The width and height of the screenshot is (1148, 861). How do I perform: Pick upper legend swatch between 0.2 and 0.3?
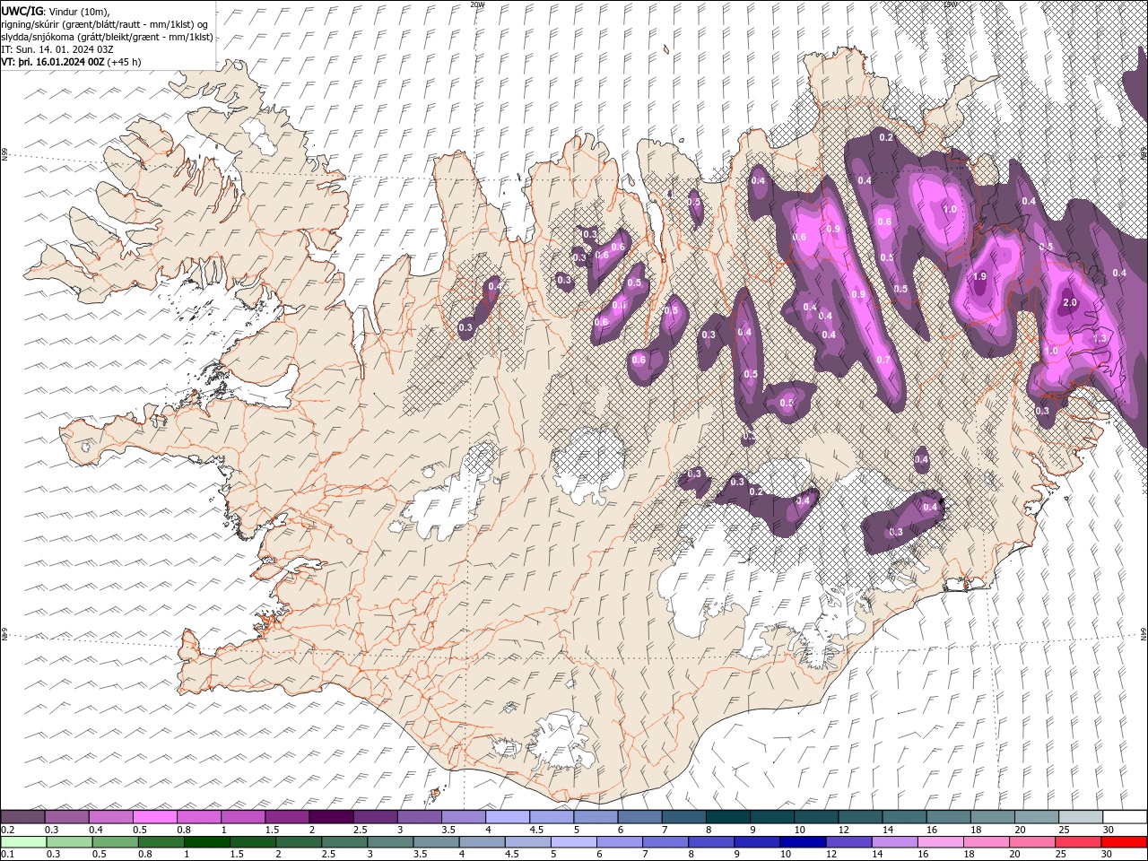(22, 817)
